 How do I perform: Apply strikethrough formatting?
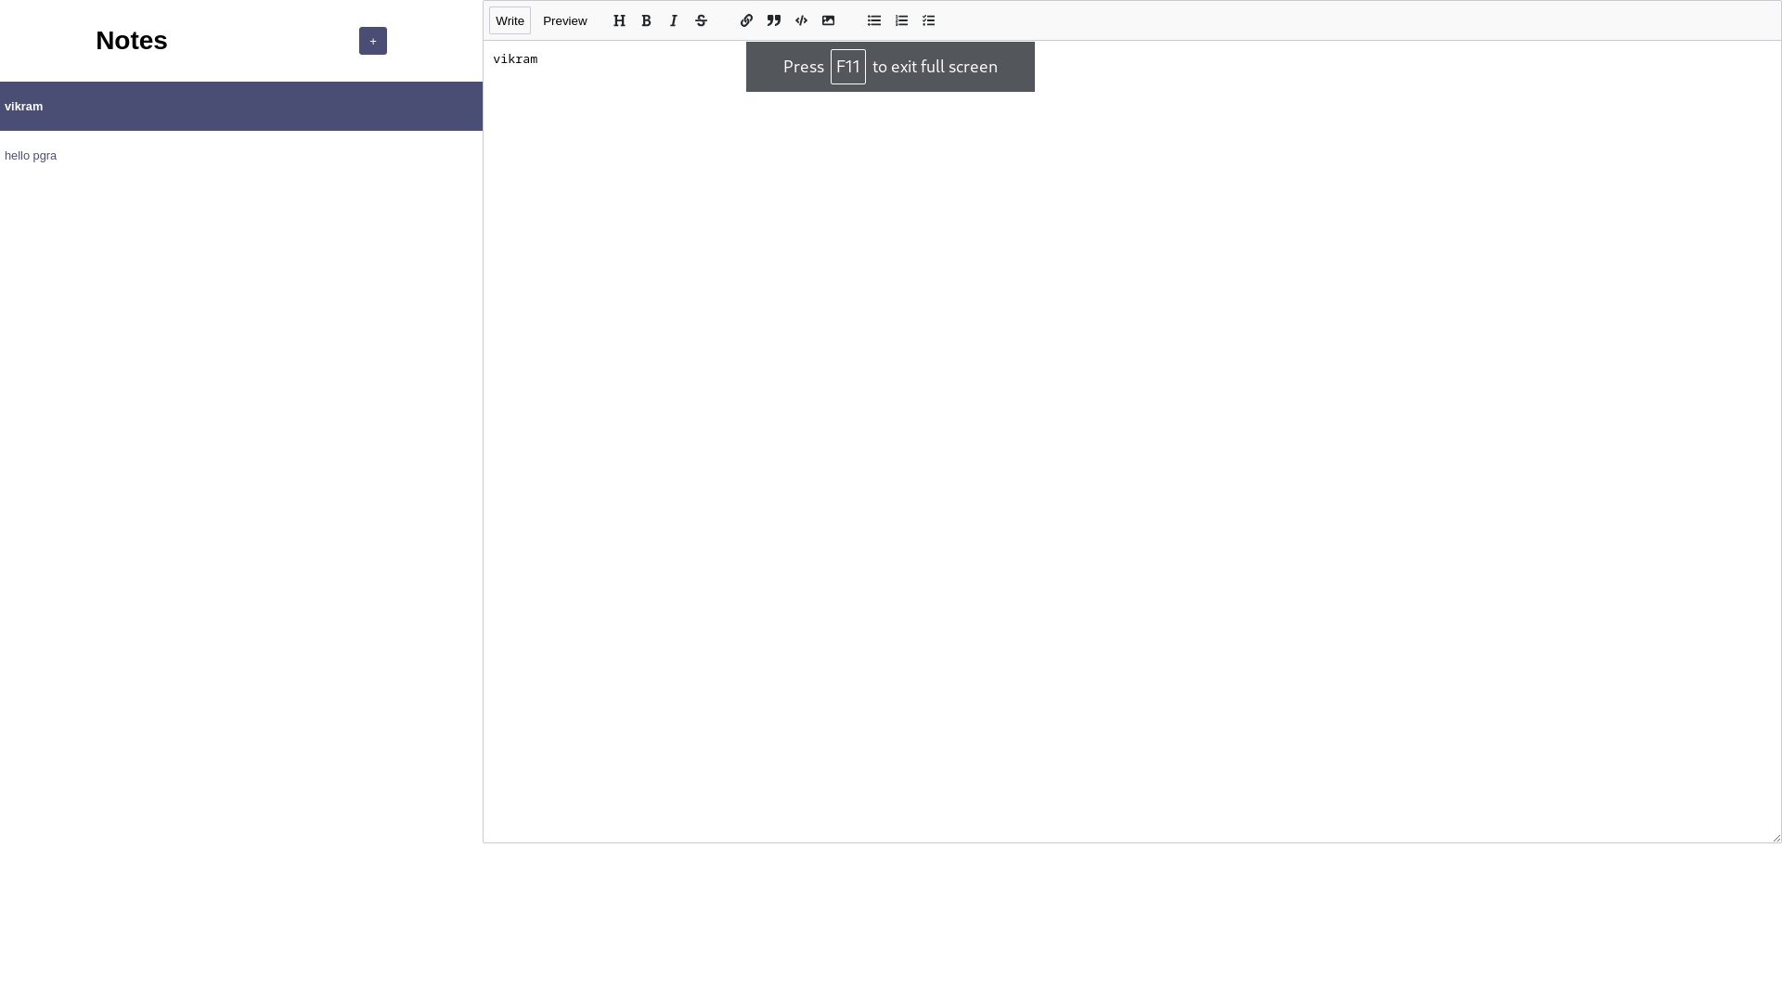tap(702, 20)
